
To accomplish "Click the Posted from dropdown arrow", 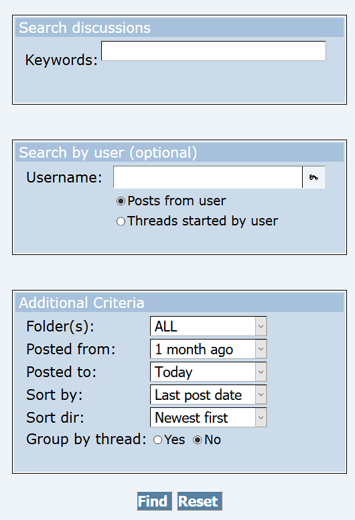I will point(261,349).
